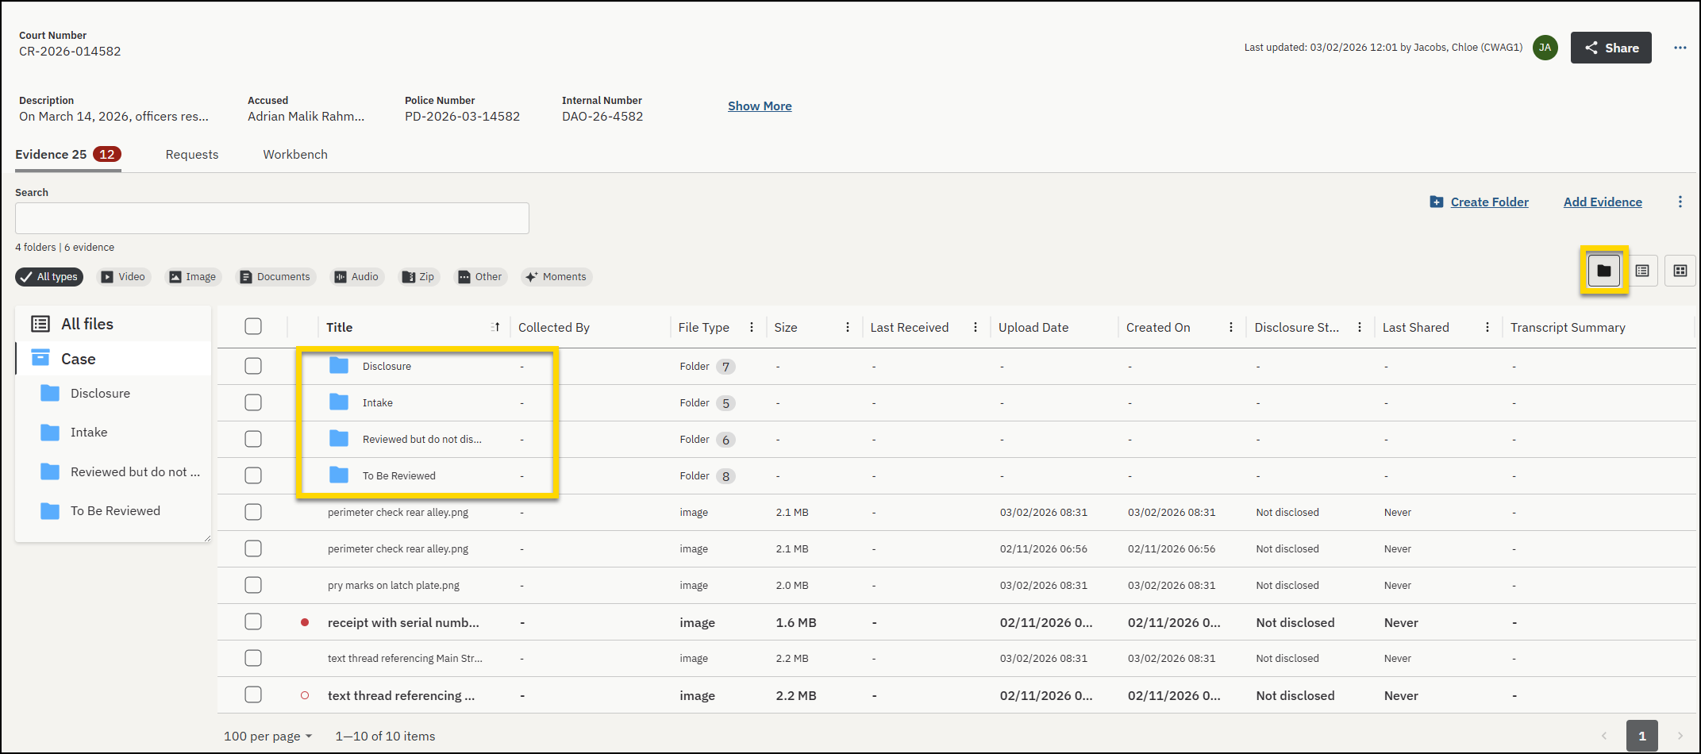1701x754 pixels.
Task: Select all evidence with header checkbox
Action: click(253, 326)
